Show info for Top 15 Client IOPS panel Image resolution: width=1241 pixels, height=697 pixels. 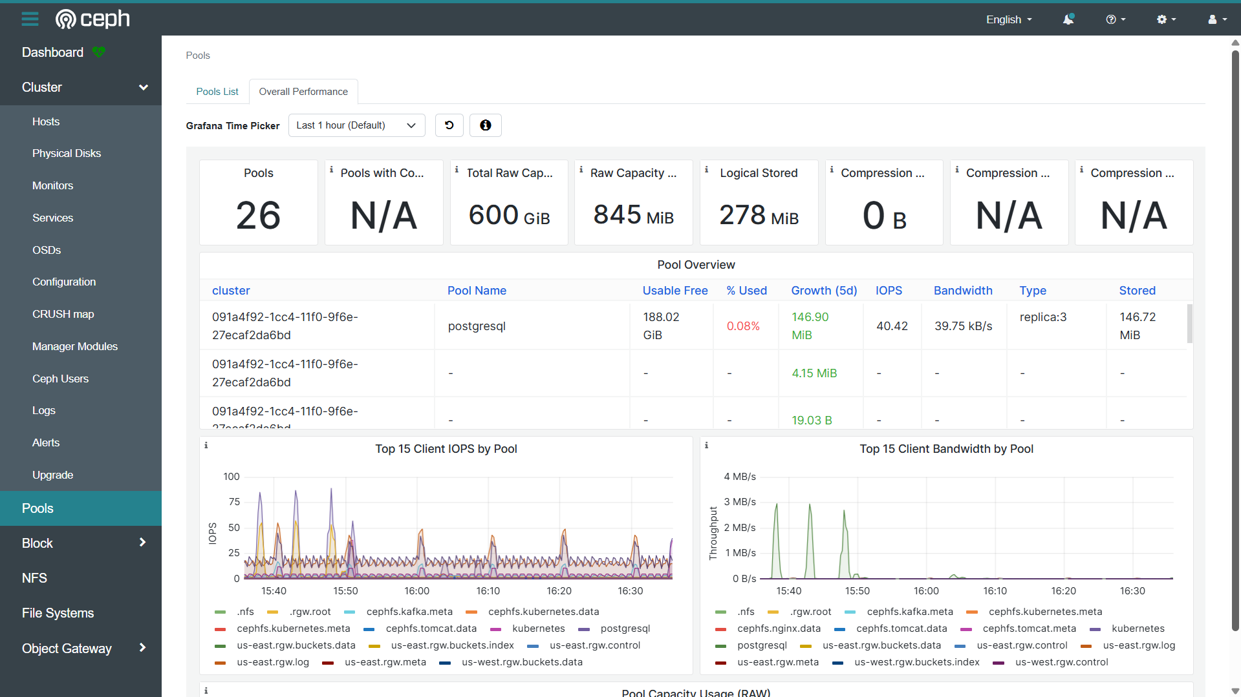tap(206, 445)
